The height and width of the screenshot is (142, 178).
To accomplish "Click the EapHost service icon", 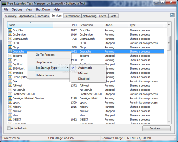I will pos(10,64).
